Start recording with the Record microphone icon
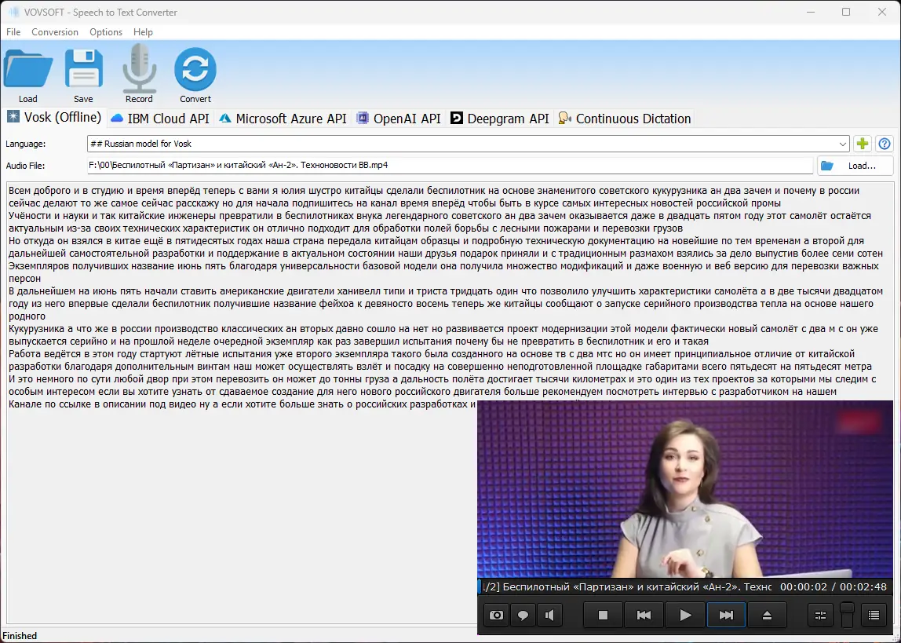 [139, 68]
